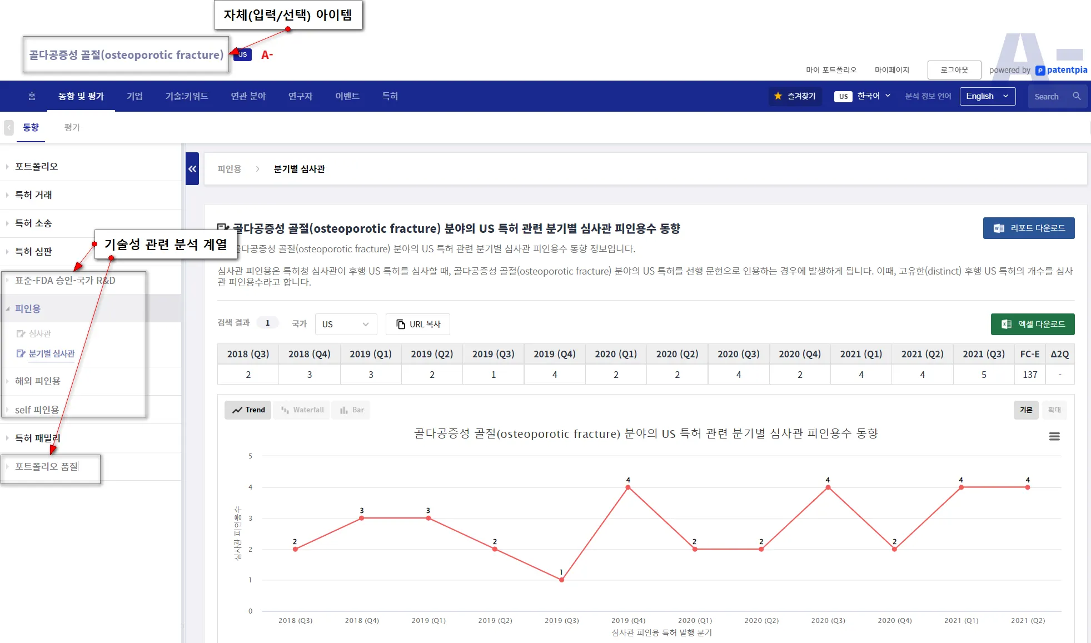The height and width of the screenshot is (643, 1091).
Task: Download the Excel file via 엑셀 다운로드
Action: point(1032,324)
